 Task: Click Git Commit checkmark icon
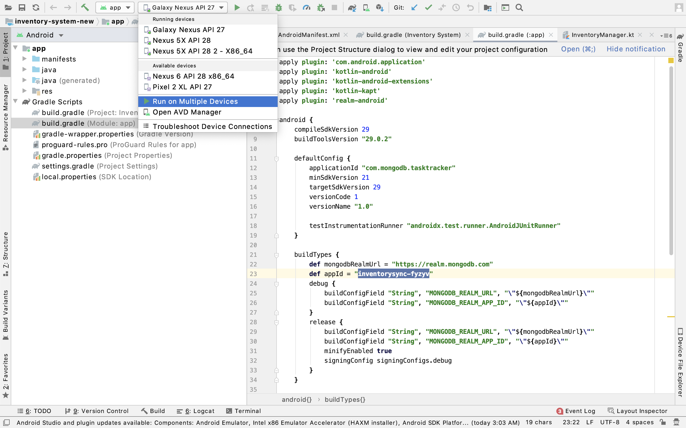click(x=428, y=8)
